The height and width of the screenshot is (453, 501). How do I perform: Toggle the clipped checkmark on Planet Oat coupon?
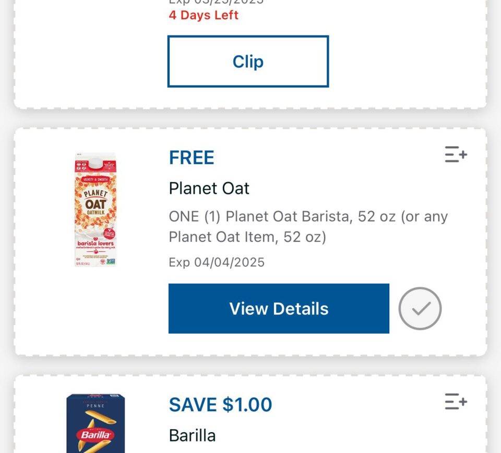point(420,309)
